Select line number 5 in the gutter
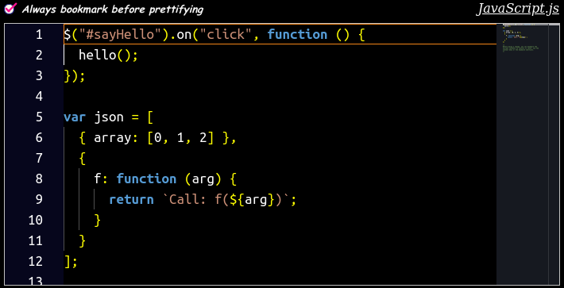 pos(39,117)
